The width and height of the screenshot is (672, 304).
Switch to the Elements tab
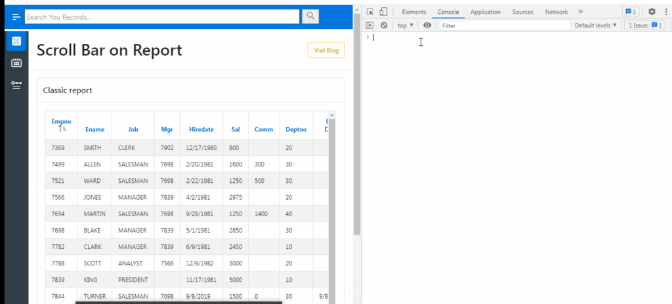413,12
